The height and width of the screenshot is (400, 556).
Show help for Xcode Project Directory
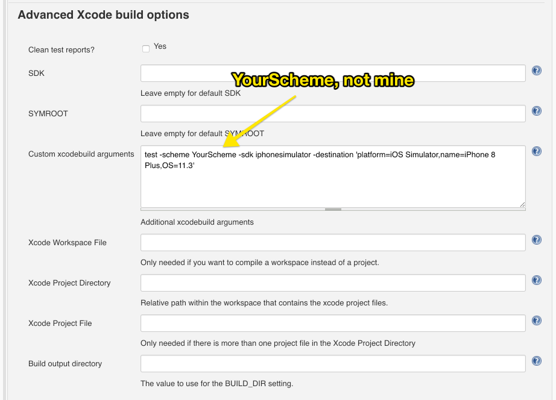point(537,280)
